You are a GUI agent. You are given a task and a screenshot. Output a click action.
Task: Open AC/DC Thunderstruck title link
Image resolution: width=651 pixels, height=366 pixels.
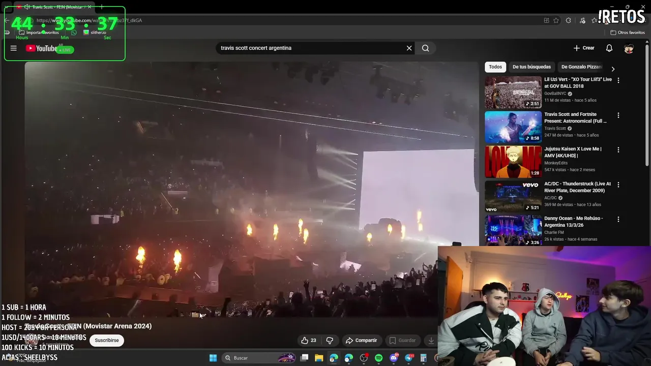coord(578,187)
